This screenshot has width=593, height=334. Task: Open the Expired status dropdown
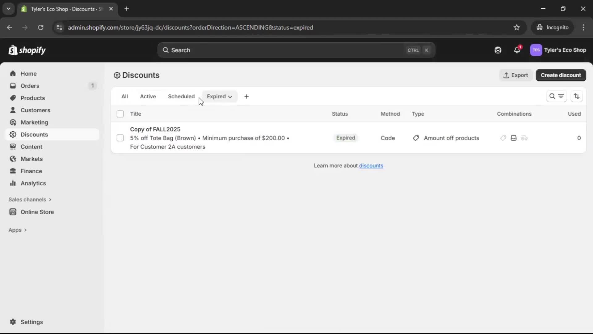[220, 96]
